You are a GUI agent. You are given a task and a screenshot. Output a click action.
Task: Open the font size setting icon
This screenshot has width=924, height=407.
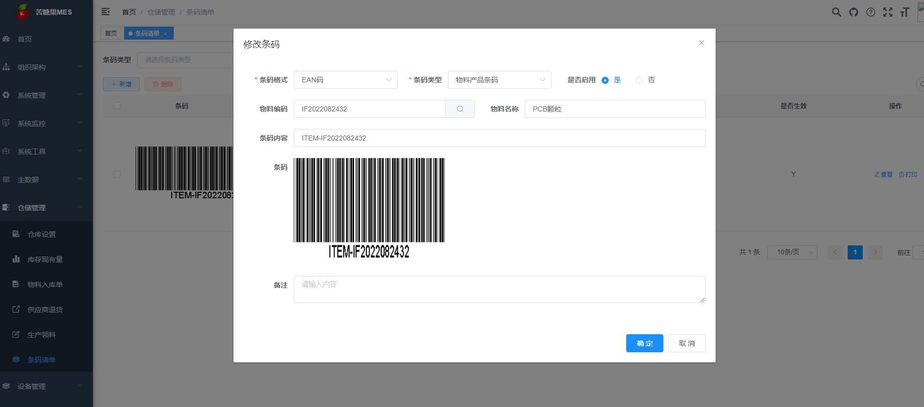[x=904, y=12]
